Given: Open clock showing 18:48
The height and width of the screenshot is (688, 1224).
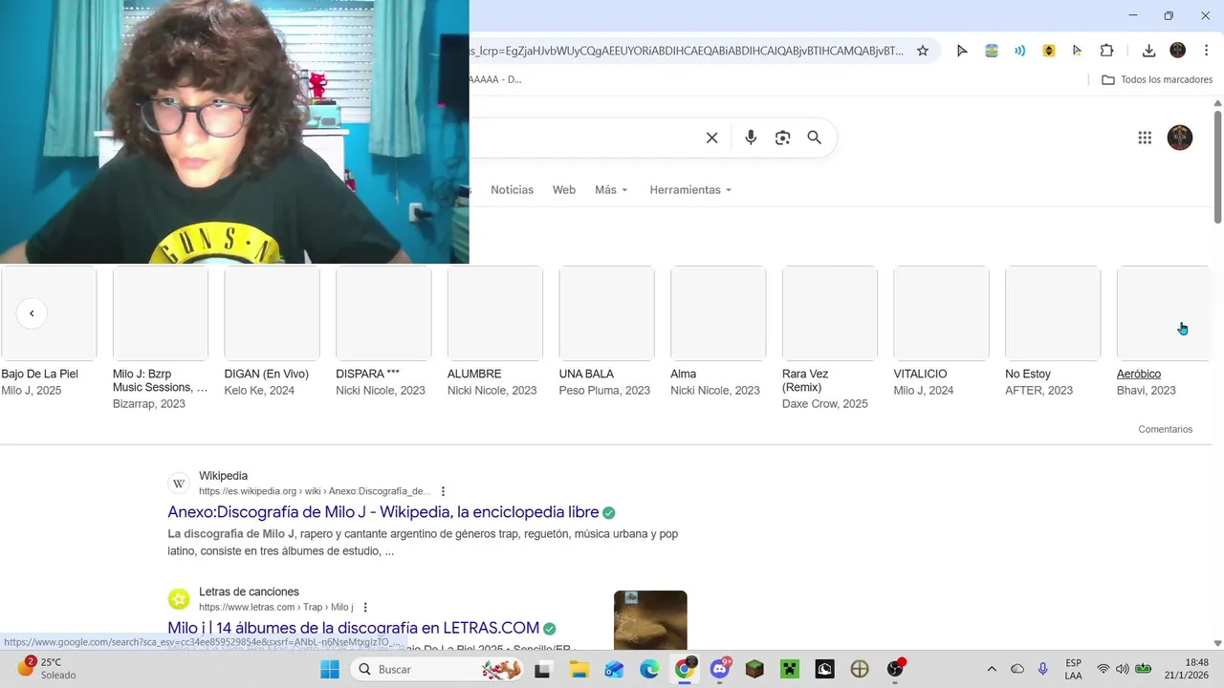Looking at the screenshot, I should [1186, 669].
